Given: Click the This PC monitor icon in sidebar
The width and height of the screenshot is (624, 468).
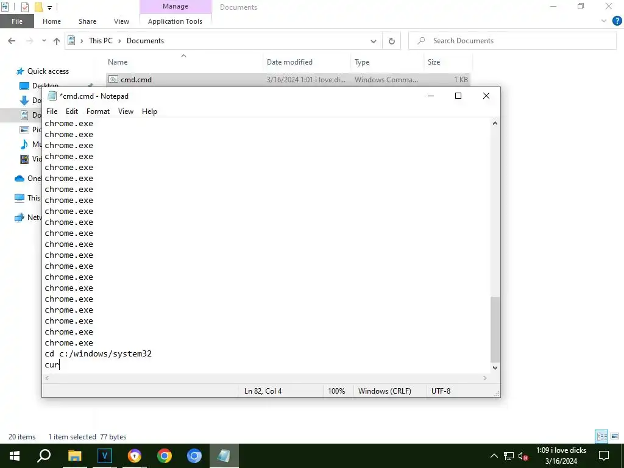Looking at the screenshot, I should click(x=19, y=198).
